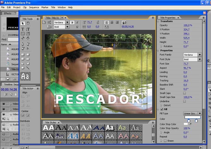211x149 pixels.
Task: Switch to the Title Styles tab
Action: (50, 122)
